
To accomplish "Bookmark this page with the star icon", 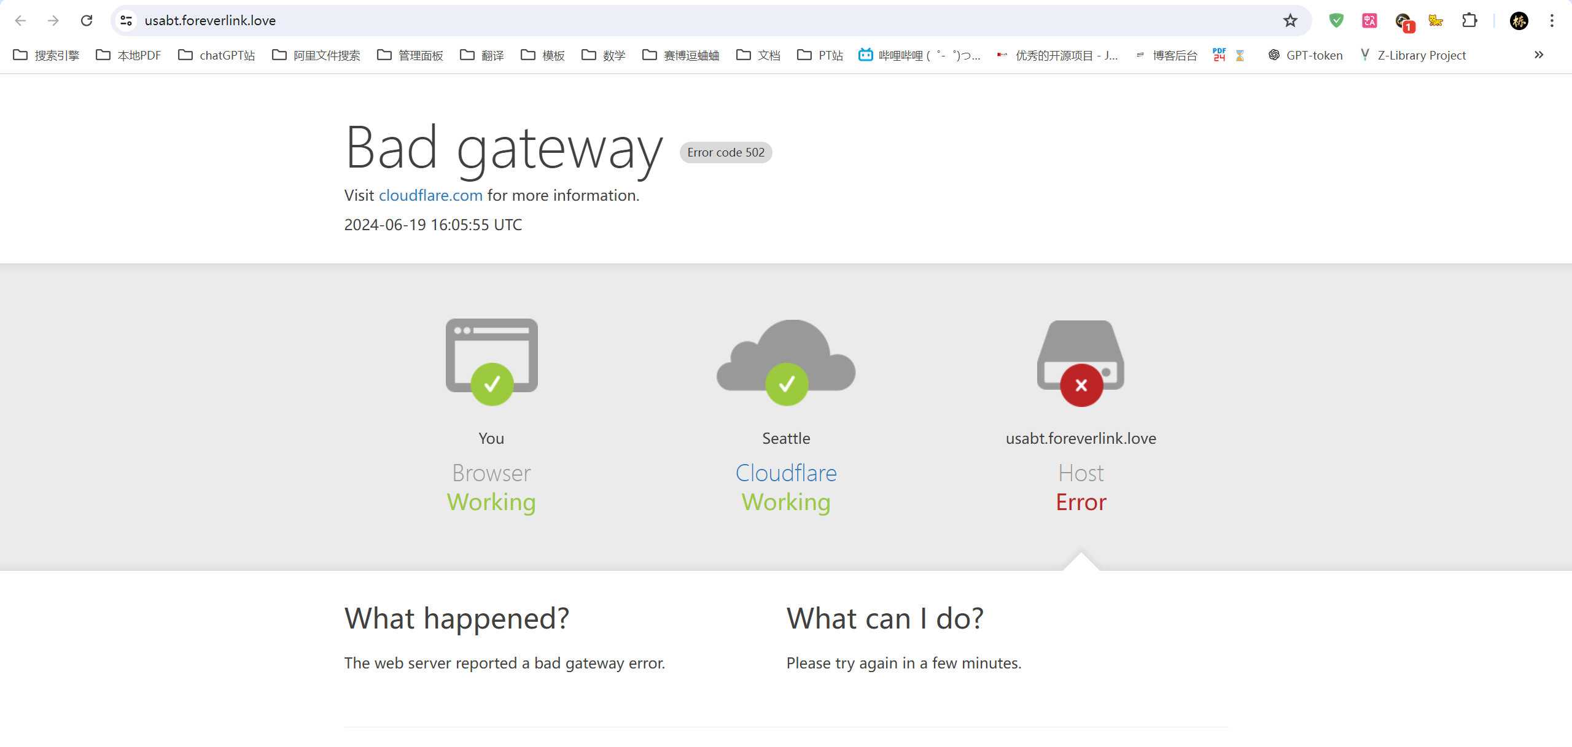I will click(x=1290, y=21).
